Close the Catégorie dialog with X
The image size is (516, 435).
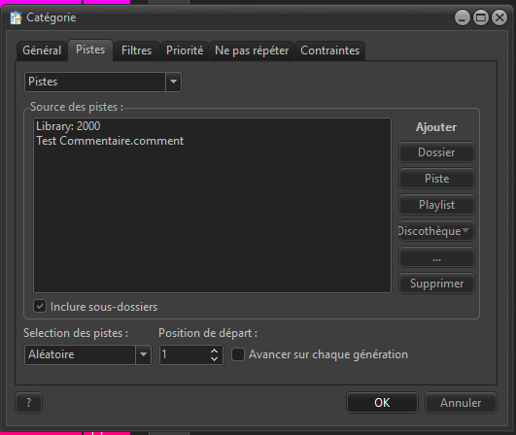(x=499, y=17)
